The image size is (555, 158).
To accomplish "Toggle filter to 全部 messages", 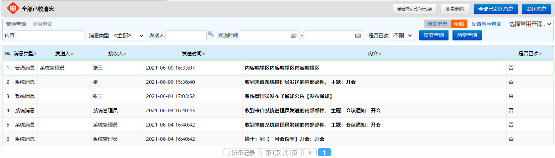I will (x=459, y=24).
